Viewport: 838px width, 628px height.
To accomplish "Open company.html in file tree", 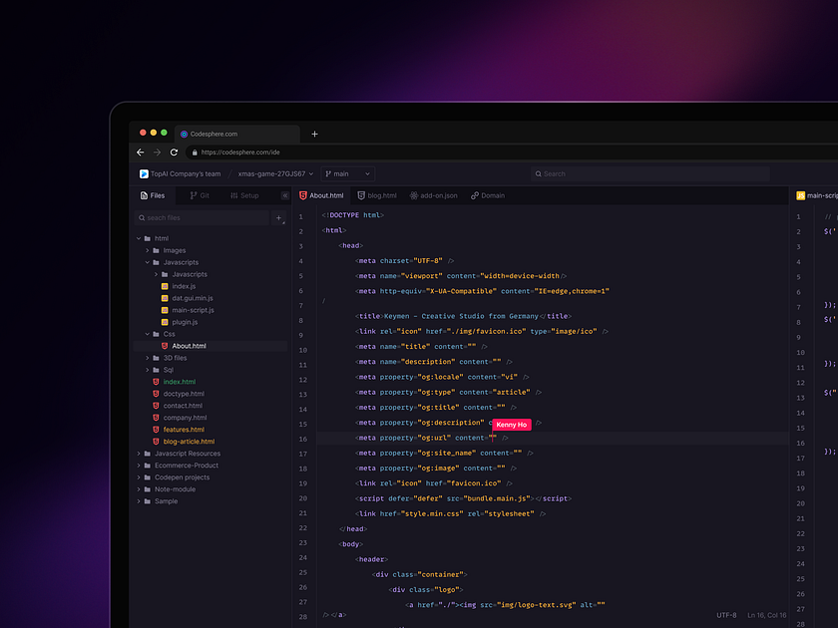I will 185,418.
